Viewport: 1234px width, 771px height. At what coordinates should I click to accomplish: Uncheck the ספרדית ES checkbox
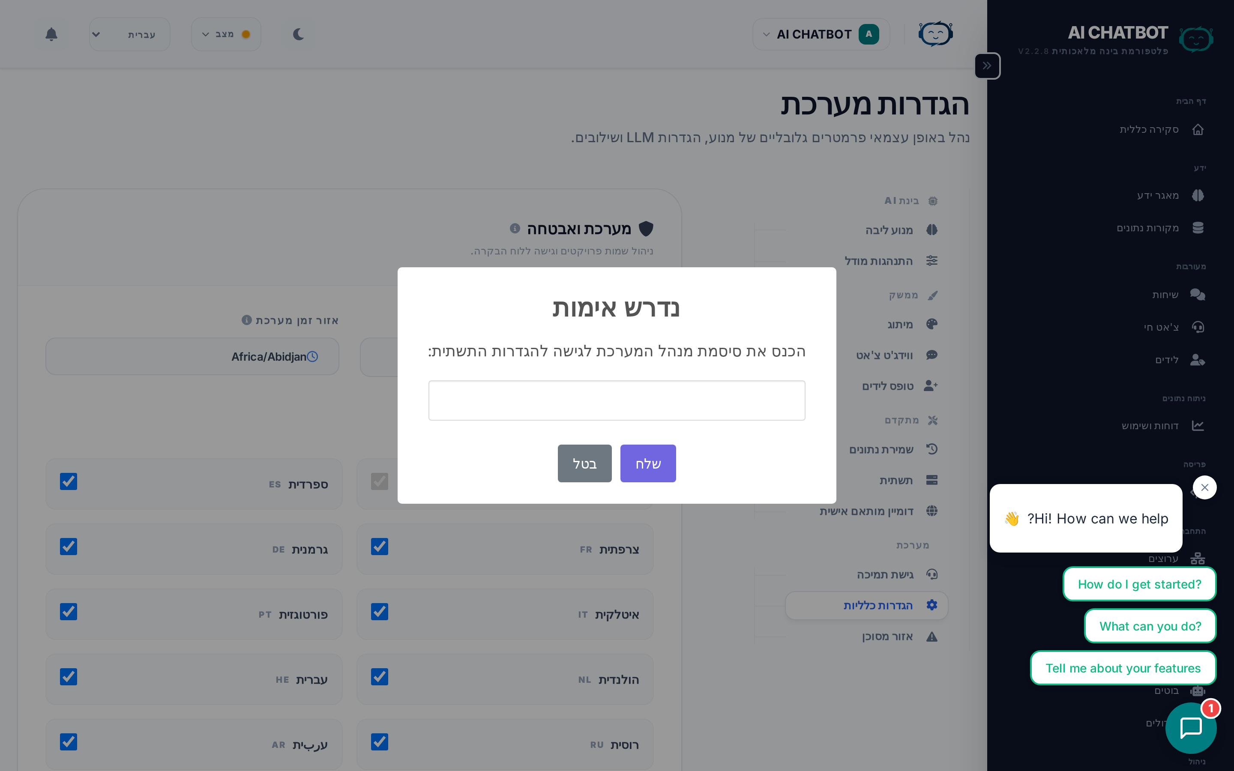(68, 481)
